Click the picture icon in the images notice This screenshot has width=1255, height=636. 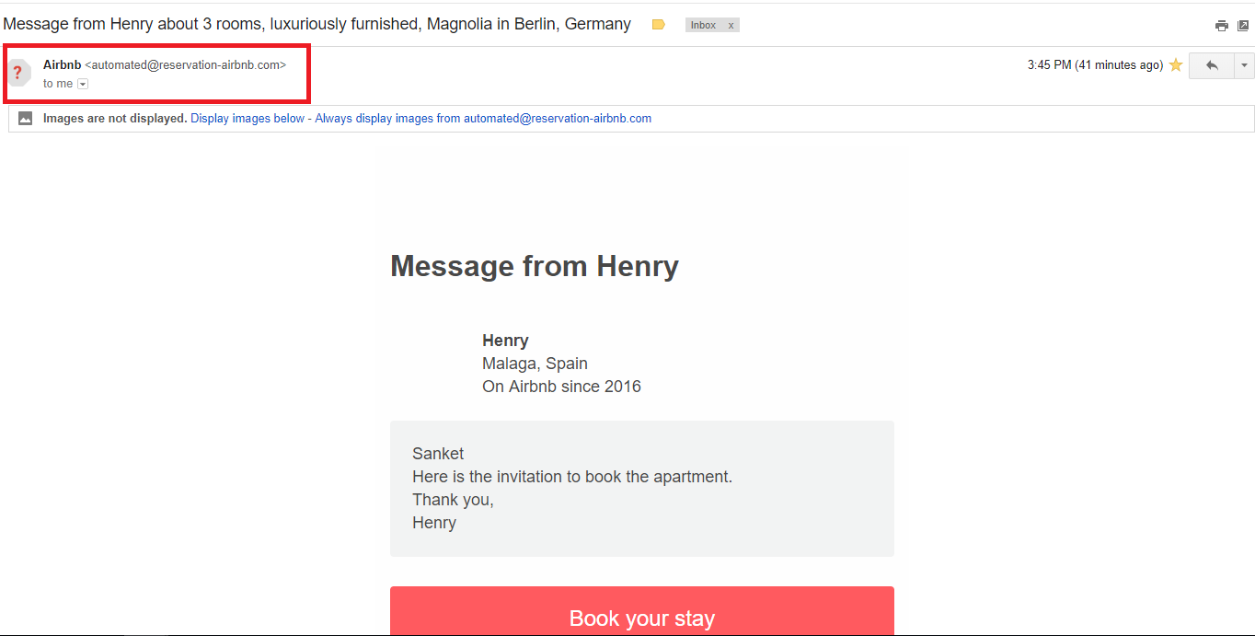tap(26, 118)
